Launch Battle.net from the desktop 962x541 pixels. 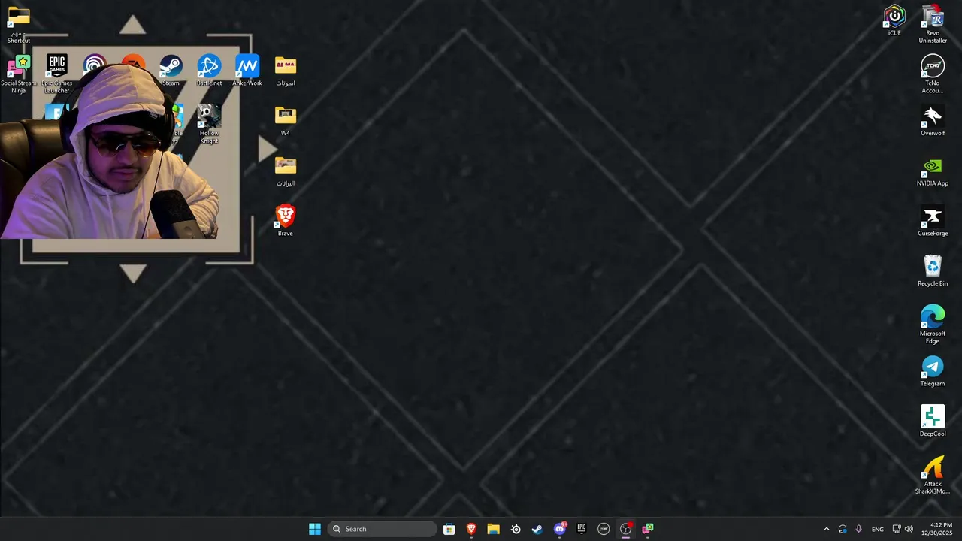(x=209, y=70)
